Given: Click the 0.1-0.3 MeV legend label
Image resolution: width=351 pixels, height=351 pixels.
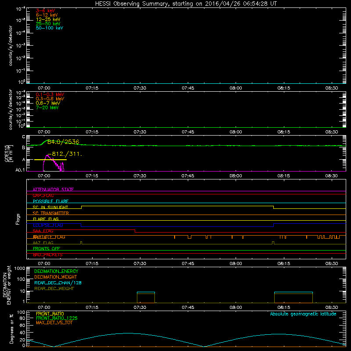Looking at the screenshot, I should (x=50, y=94).
